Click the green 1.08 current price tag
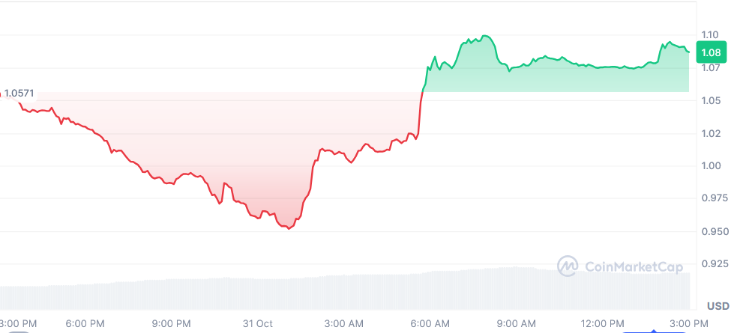This screenshot has height=333, width=749. tap(711, 52)
